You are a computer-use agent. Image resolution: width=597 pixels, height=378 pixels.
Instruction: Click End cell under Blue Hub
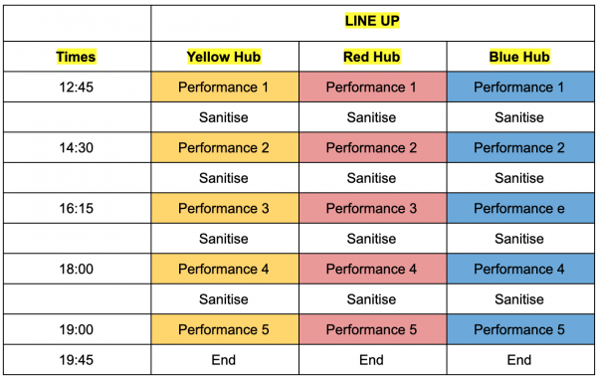pos(520,360)
